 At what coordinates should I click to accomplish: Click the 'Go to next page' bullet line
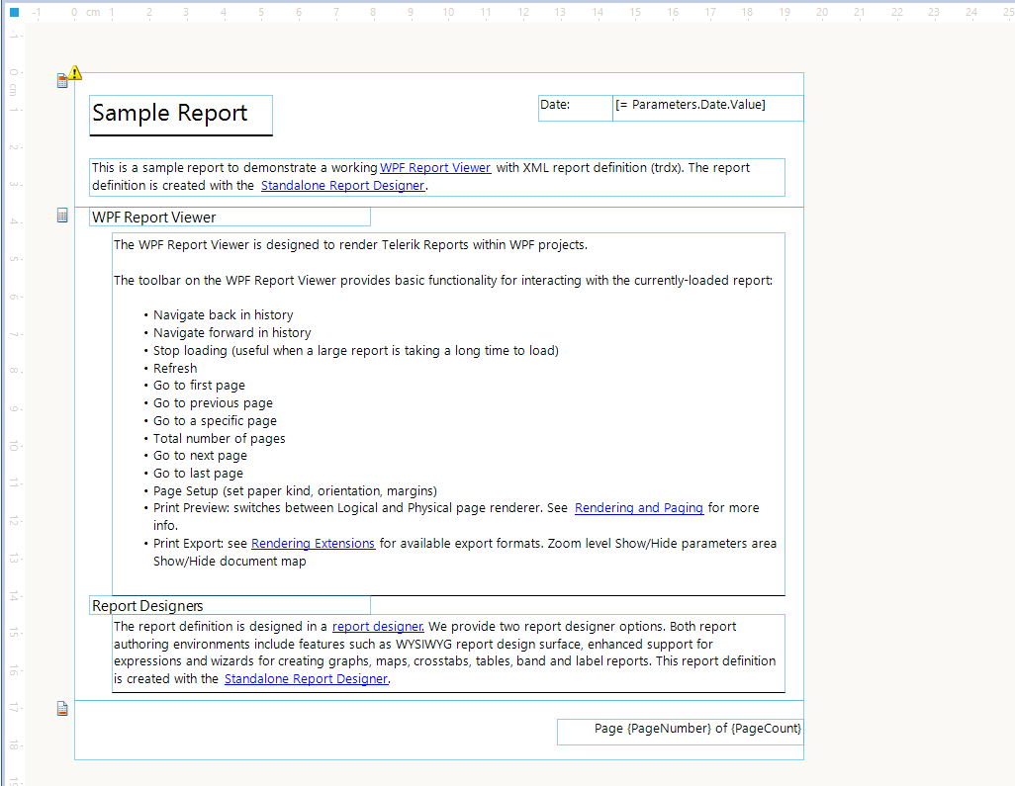coord(200,456)
